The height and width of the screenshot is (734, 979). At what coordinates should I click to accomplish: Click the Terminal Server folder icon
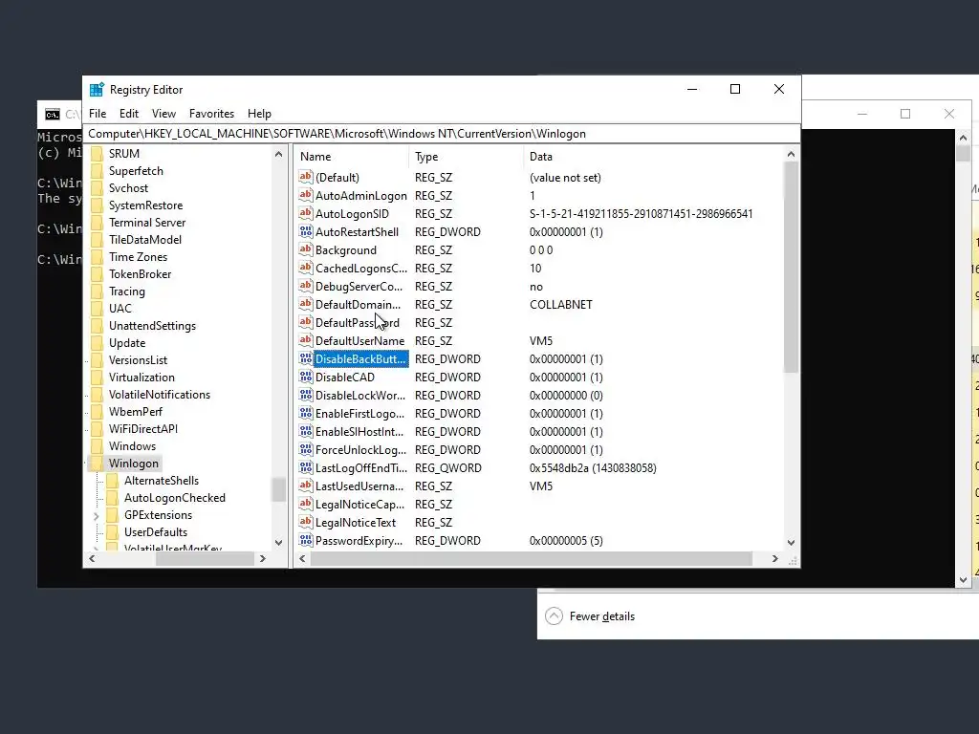97,222
